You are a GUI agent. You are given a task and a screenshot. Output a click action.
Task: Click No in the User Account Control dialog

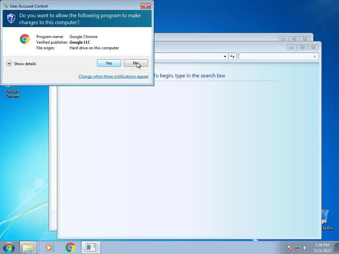(x=136, y=63)
